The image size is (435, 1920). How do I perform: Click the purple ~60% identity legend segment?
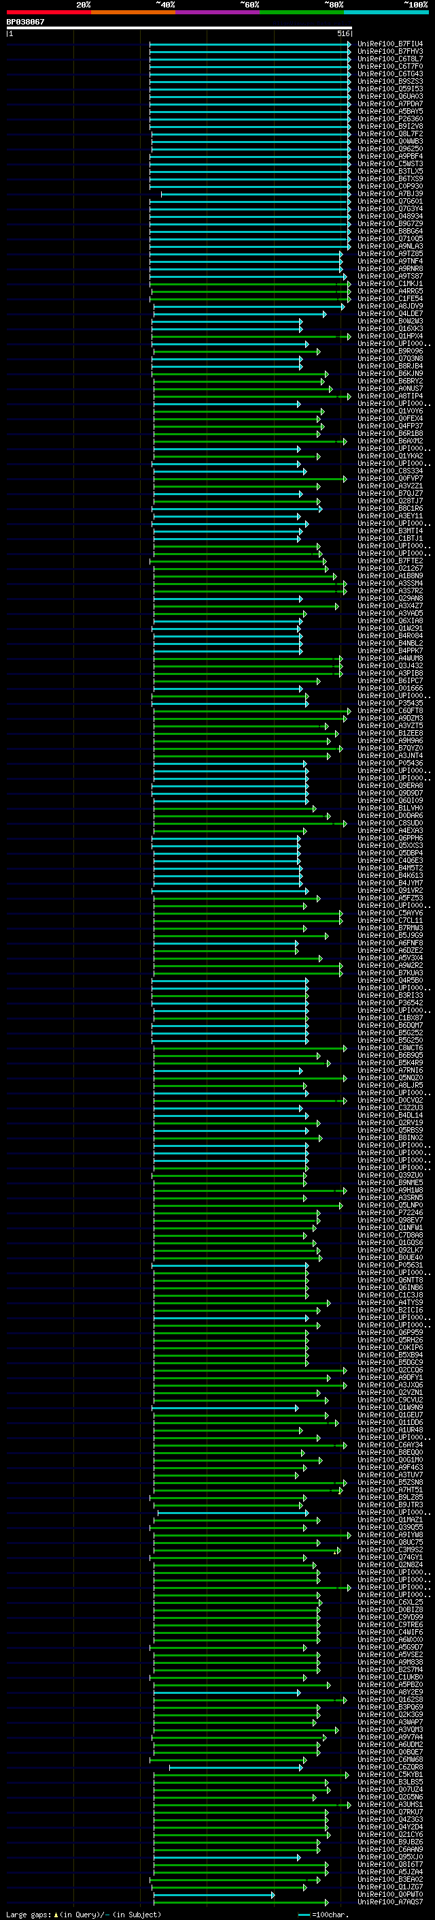pyautogui.click(x=218, y=12)
